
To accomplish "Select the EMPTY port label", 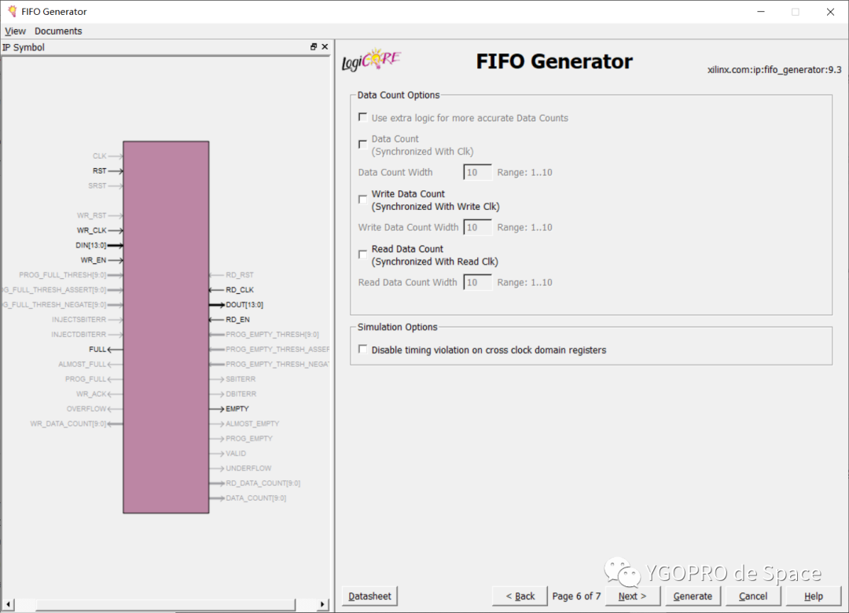I will tap(237, 409).
